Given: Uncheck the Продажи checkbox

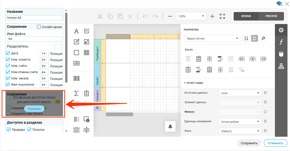Looking at the screenshot, I should coord(9,129).
